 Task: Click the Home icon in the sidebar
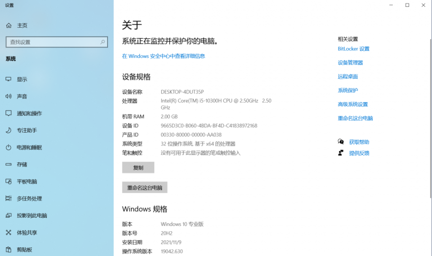click(x=8, y=26)
